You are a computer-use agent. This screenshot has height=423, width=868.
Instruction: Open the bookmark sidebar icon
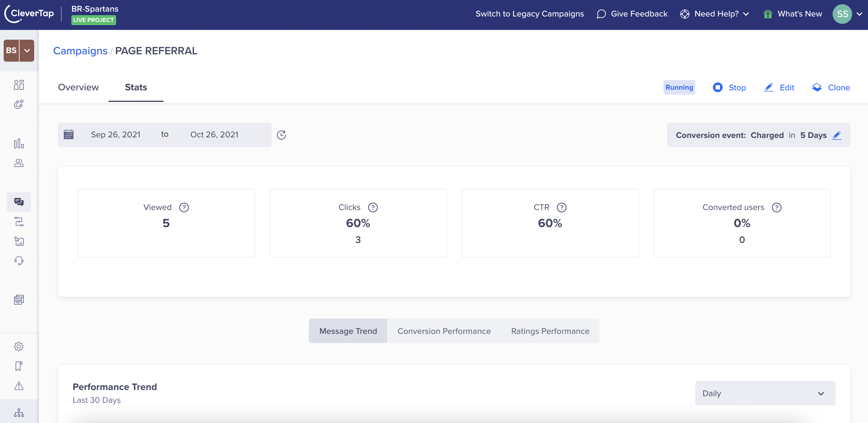(x=19, y=366)
